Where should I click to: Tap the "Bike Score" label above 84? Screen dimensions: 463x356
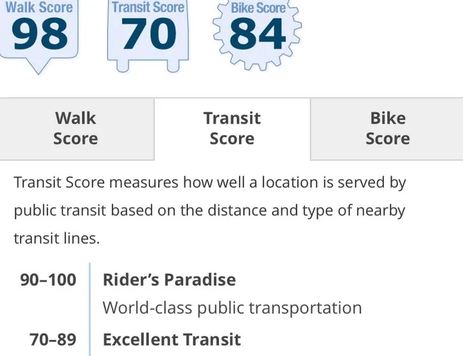(258, 8)
